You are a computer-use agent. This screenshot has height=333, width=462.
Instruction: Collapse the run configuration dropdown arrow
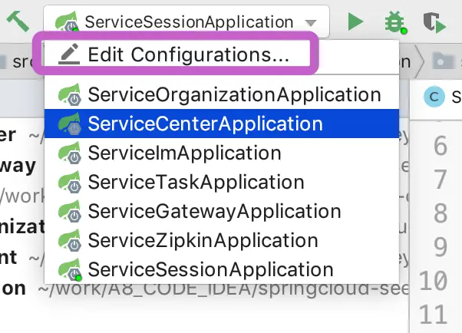(x=309, y=22)
